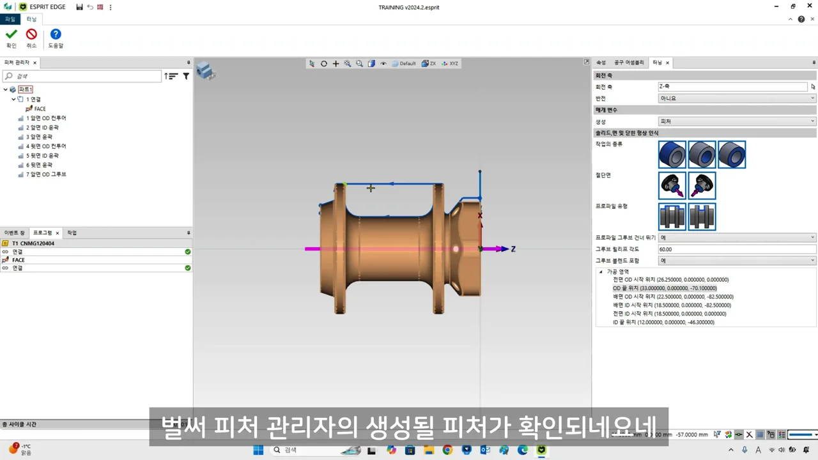Switch to the 속성 panel tab

click(601, 63)
